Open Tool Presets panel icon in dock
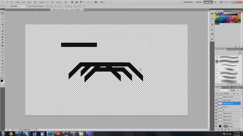 click(212, 39)
